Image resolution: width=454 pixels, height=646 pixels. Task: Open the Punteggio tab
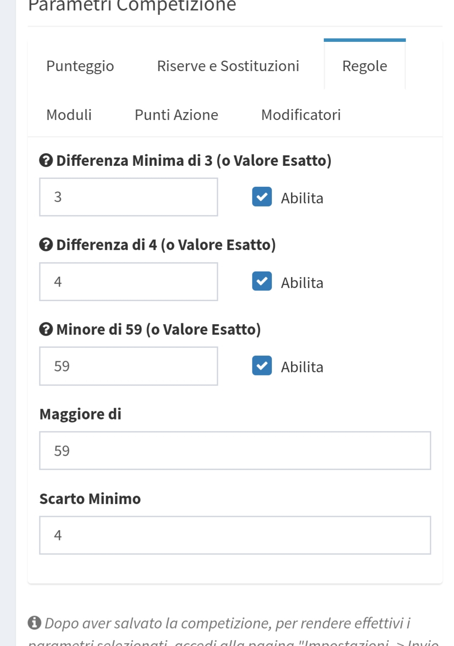(x=80, y=66)
